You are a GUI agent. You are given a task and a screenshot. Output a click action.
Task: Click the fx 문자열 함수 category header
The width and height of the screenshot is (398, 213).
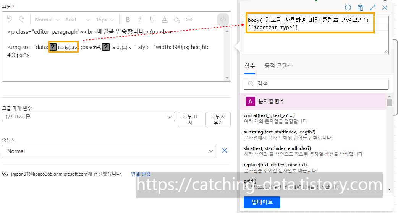[x=313, y=101]
